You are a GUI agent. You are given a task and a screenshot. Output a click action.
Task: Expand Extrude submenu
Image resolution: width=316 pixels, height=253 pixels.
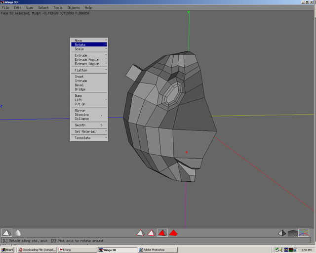(x=89, y=55)
